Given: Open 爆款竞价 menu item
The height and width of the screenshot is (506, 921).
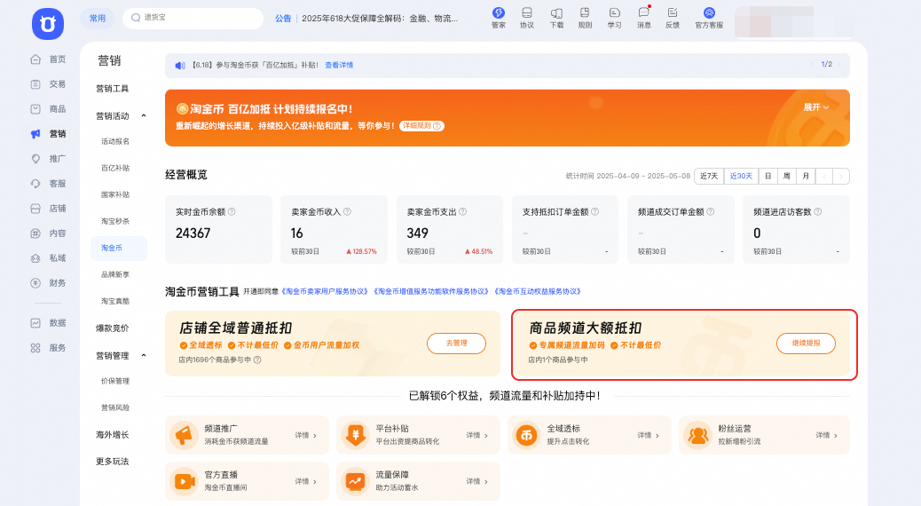Looking at the screenshot, I should coord(112,328).
